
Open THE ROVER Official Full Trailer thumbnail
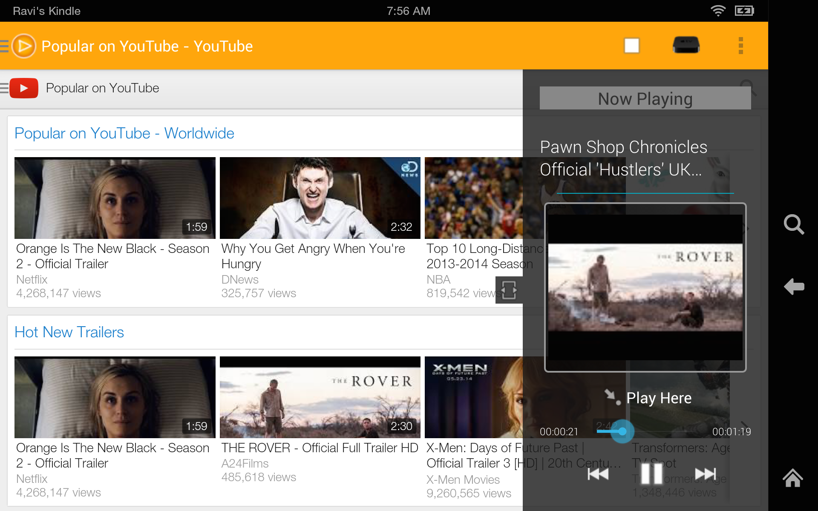pyautogui.click(x=320, y=397)
